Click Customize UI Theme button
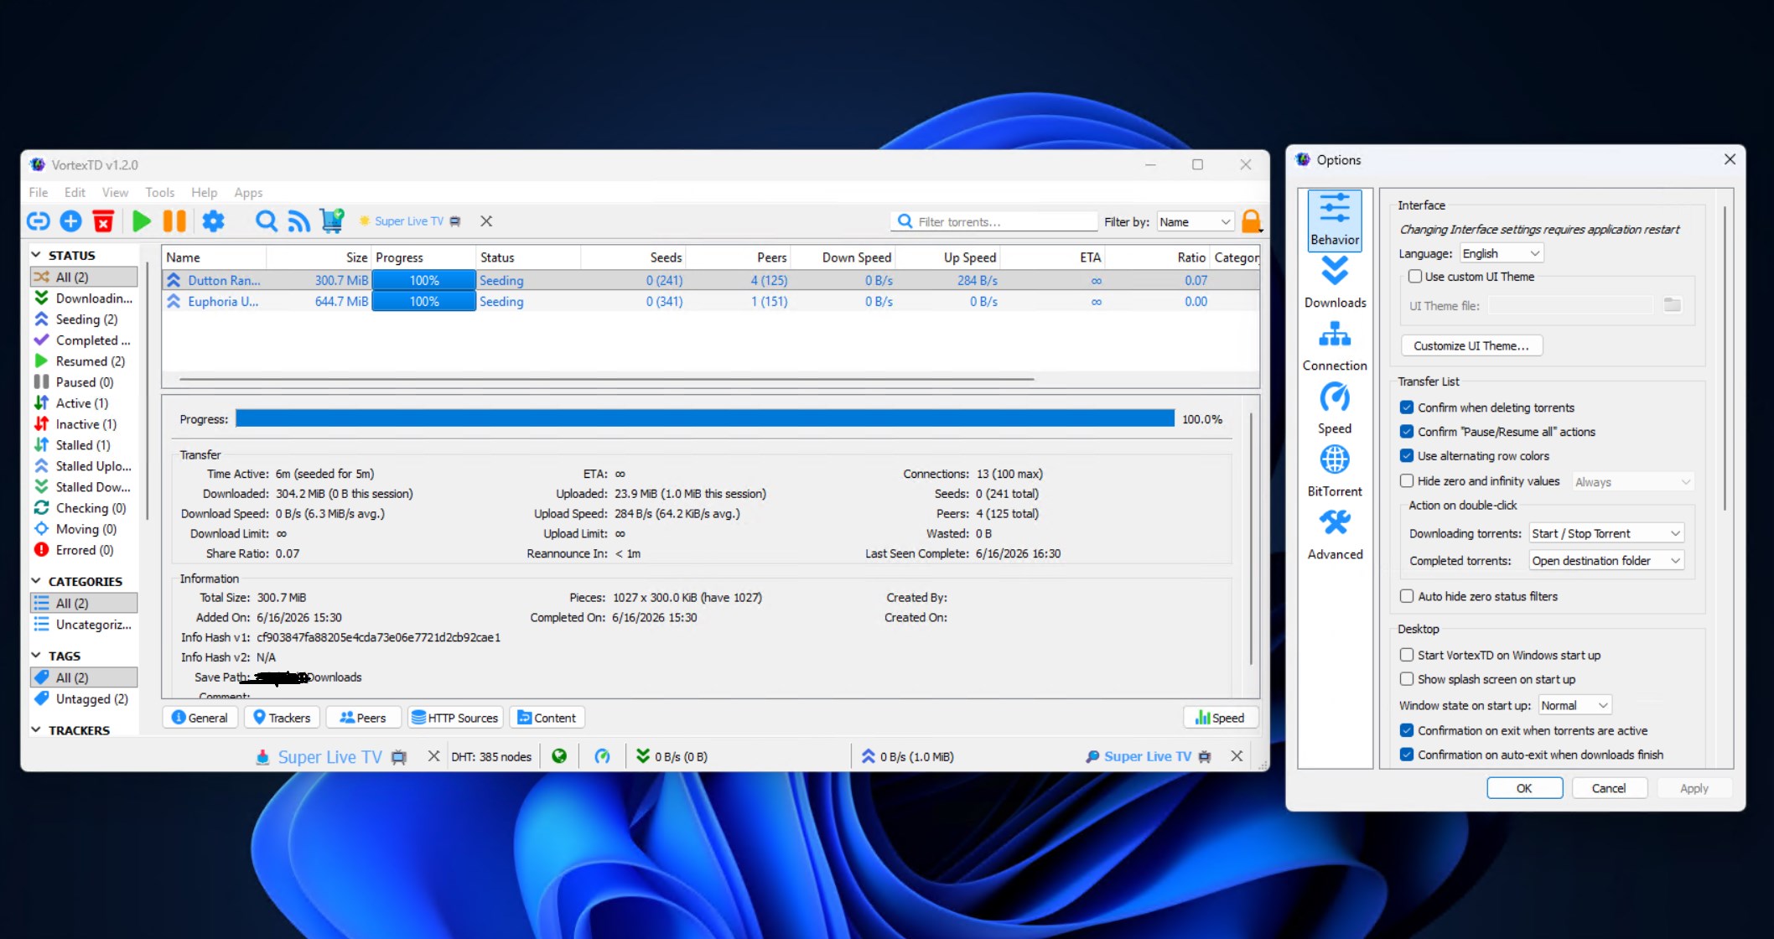The image size is (1774, 939). click(x=1471, y=345)
